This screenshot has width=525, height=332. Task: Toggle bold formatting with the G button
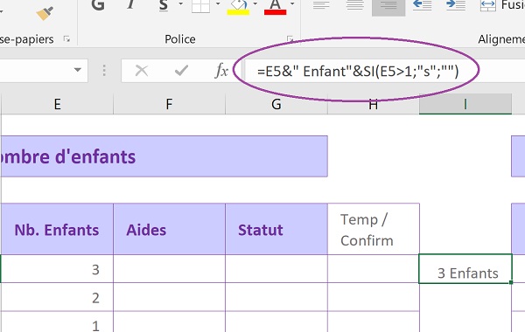click(x=98, y=5)
